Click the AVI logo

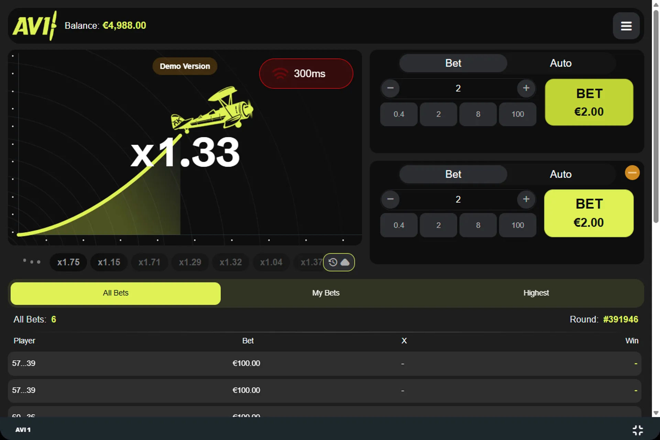pos(34,25)
